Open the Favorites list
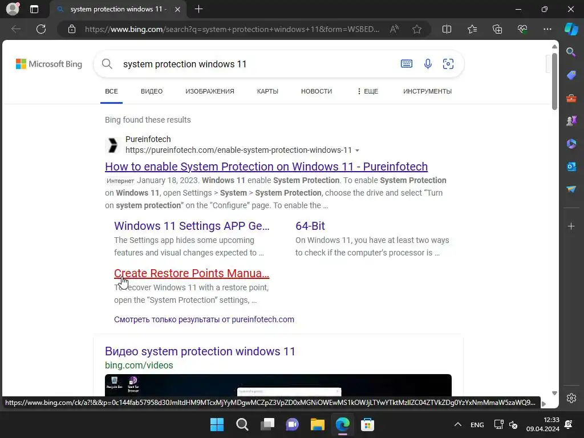The width and height of the screenshot is (584, 438). tap(472, 29)
